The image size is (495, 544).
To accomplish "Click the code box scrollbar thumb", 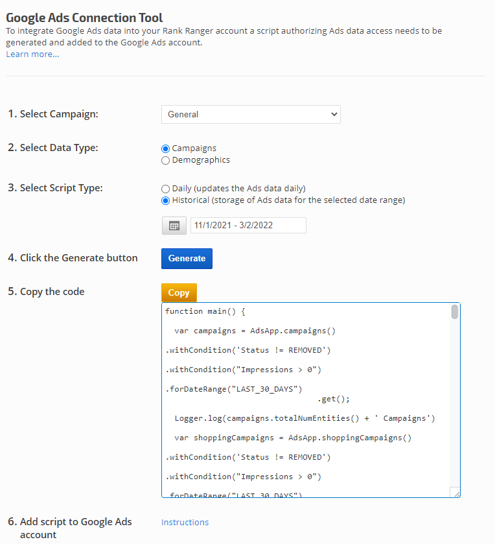I will click(455, 313).
